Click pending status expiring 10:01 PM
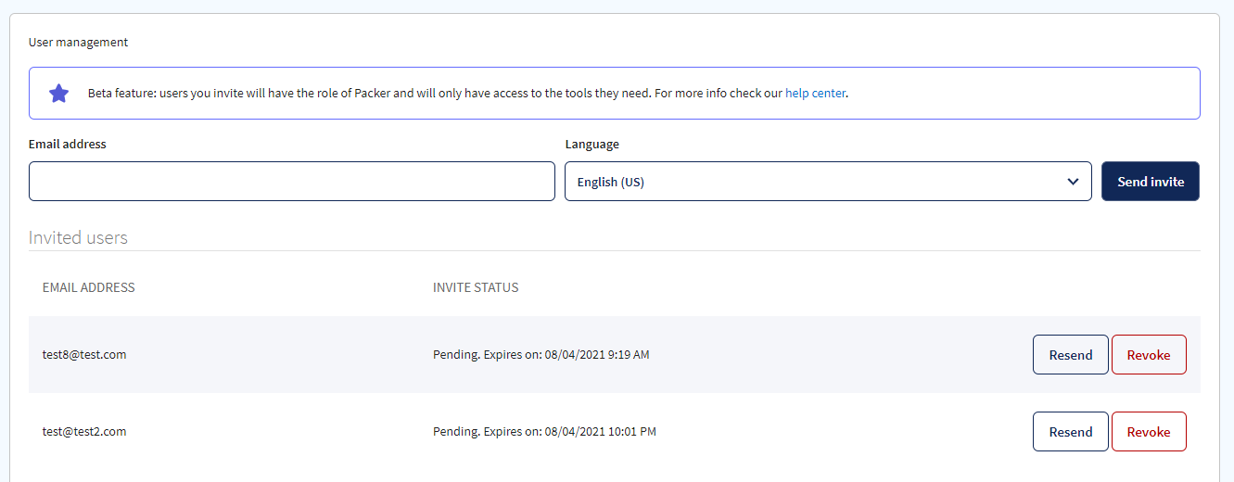 pyautogui.click(x=544, y=431)
